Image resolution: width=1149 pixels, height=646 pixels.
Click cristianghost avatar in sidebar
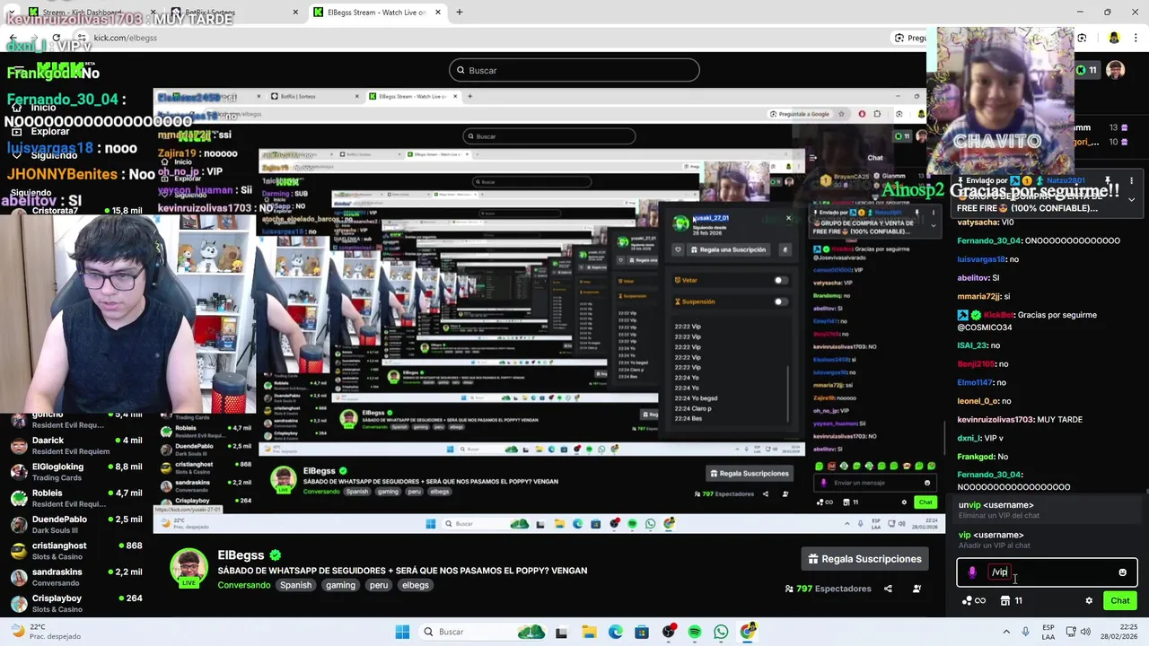click(18, 551)
